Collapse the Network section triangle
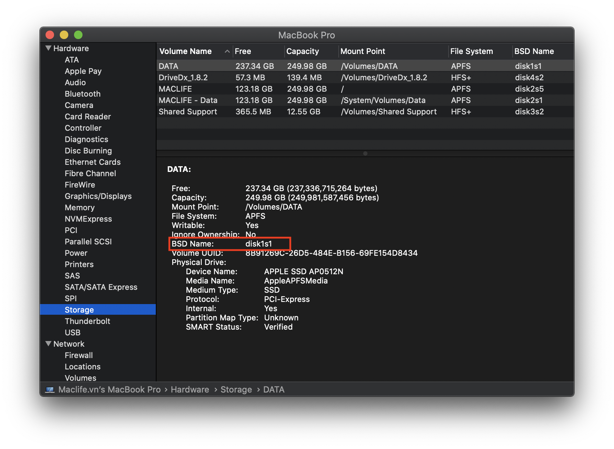Viewport: 614px width, 449px height. click(48, 343)
